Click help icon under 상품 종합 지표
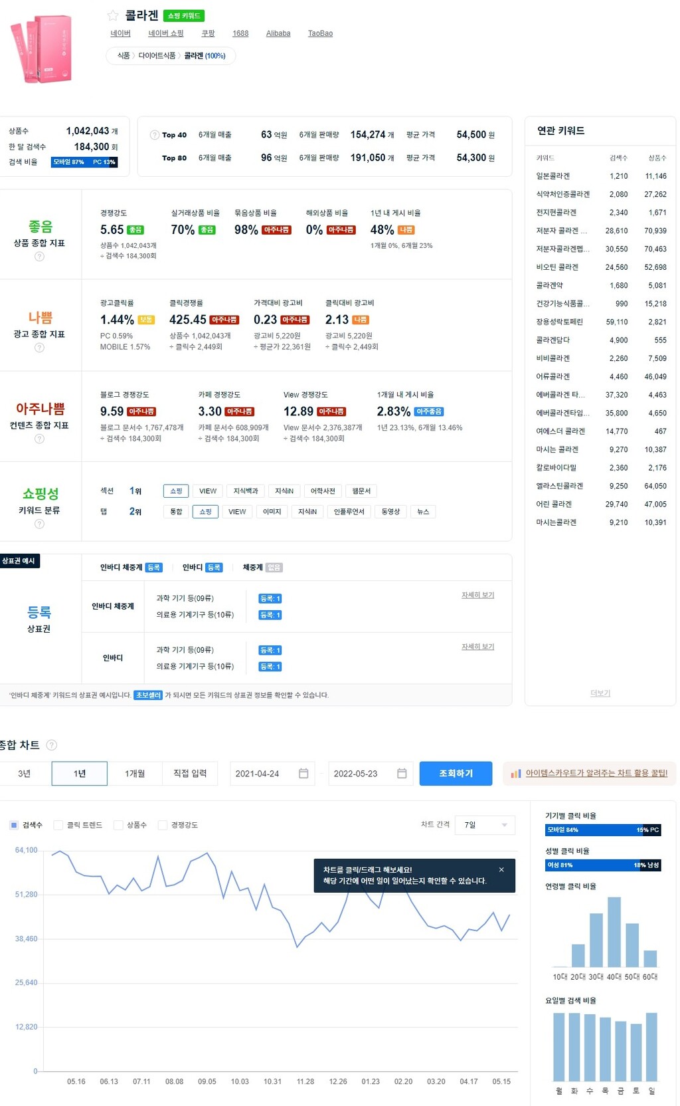Screen dimensions: 680x1106 [39, 257]
